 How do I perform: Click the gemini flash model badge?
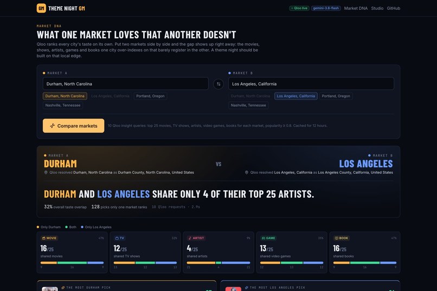click(326, 8)
